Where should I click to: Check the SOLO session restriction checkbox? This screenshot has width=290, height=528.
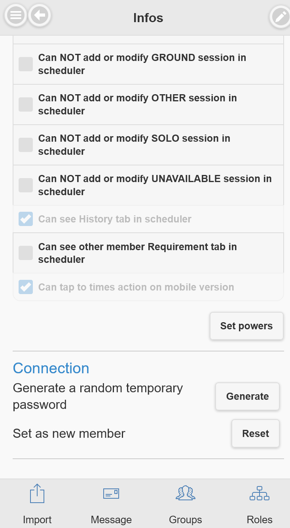pos(26,145)
